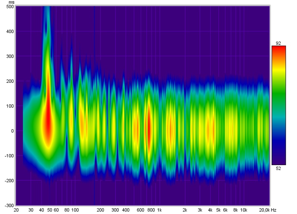The image size is (297, 214).
Task: Select the 52 minimum value on the color scale
Action: point(278,168)
